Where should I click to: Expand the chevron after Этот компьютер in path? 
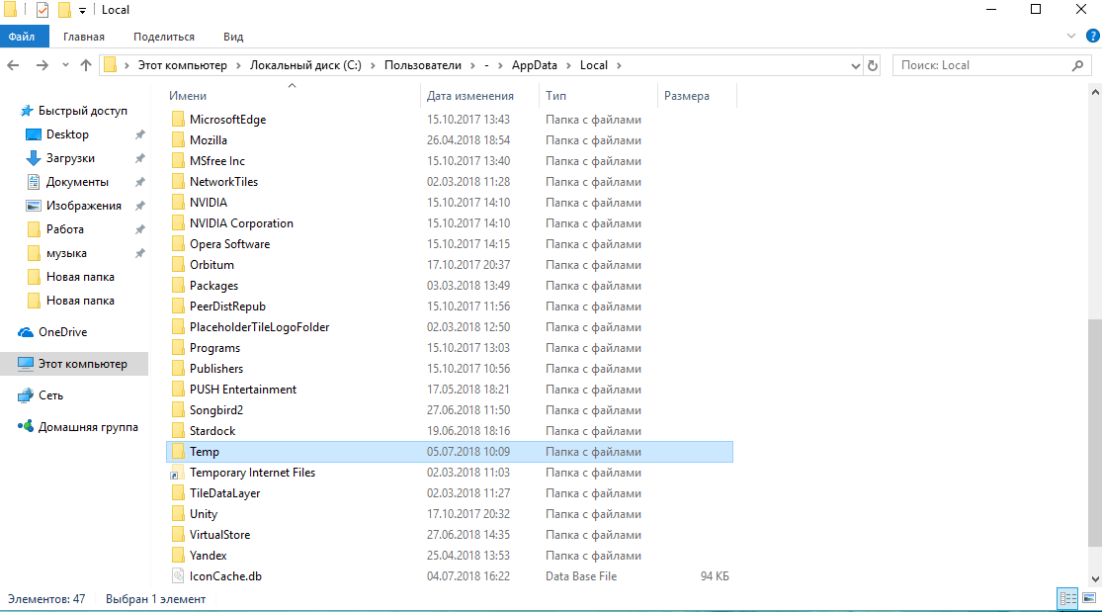[239, 65]
